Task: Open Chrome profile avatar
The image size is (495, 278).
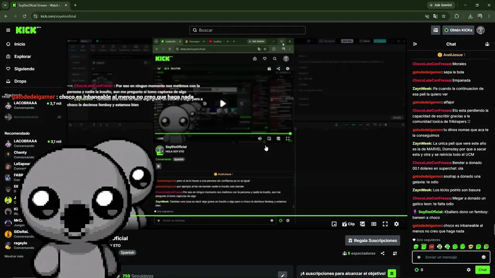Action: 480,16
